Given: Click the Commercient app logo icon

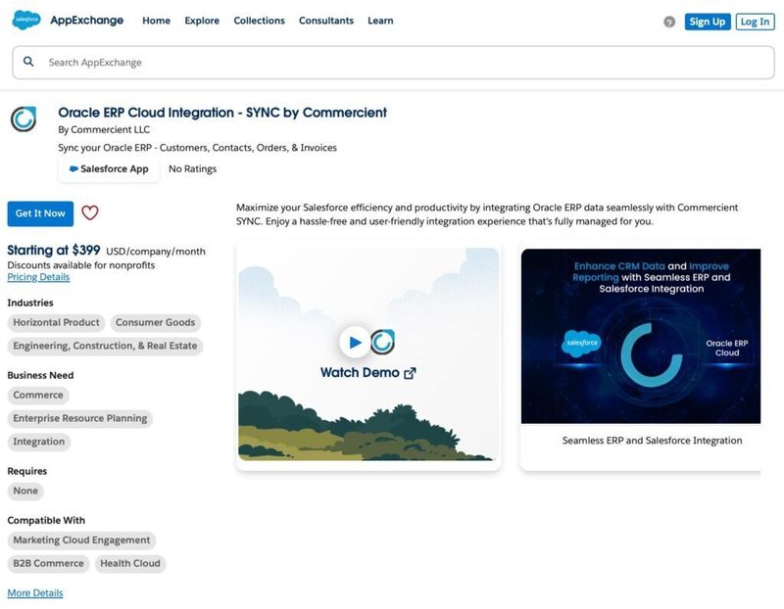Looking at the screenshot, I should tap(24, 118).
